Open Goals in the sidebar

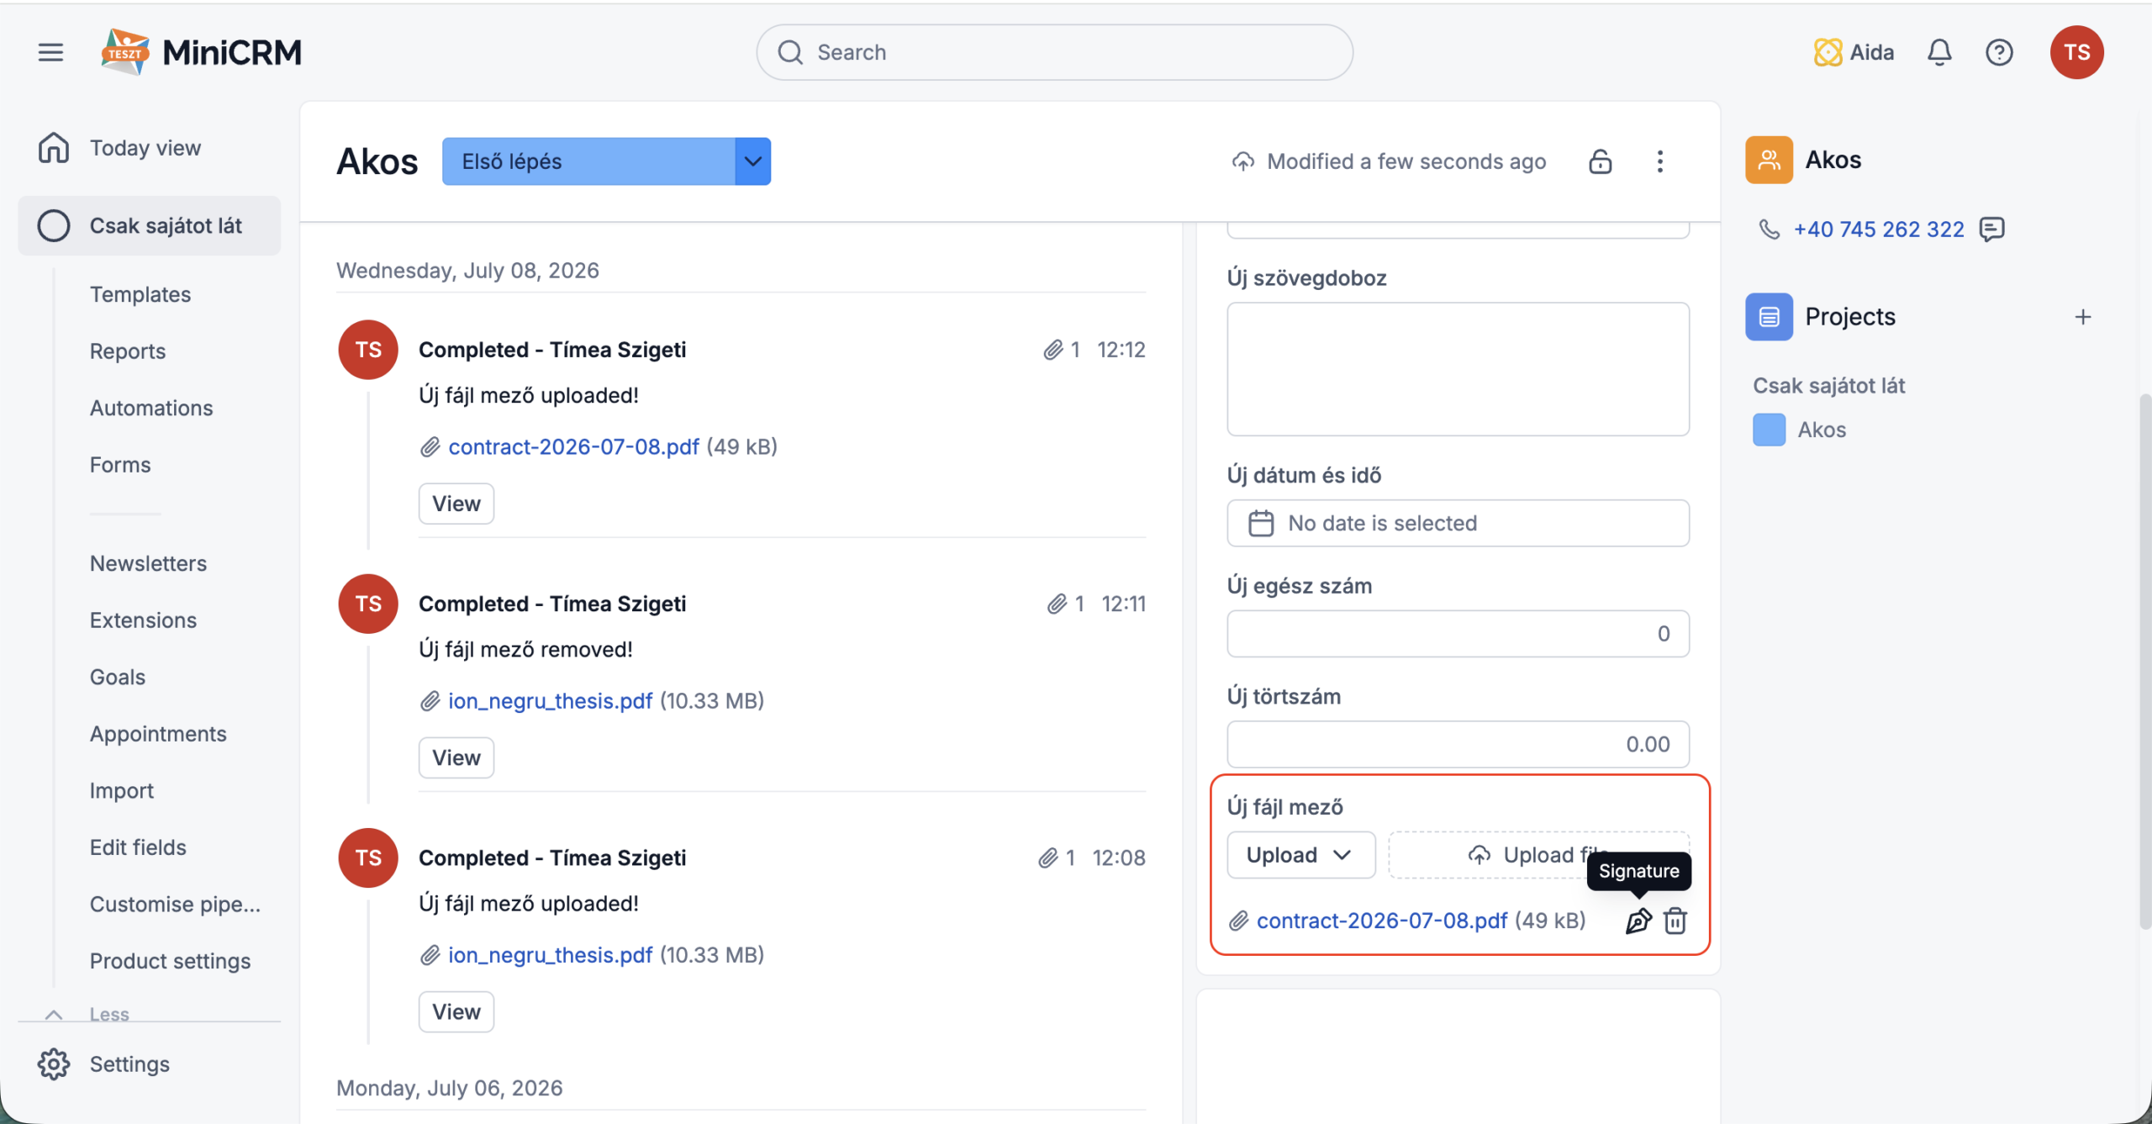118,677
